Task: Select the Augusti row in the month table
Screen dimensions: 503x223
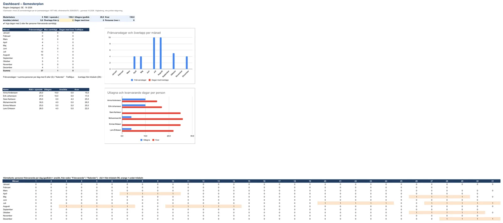Action: pos(46,55)
